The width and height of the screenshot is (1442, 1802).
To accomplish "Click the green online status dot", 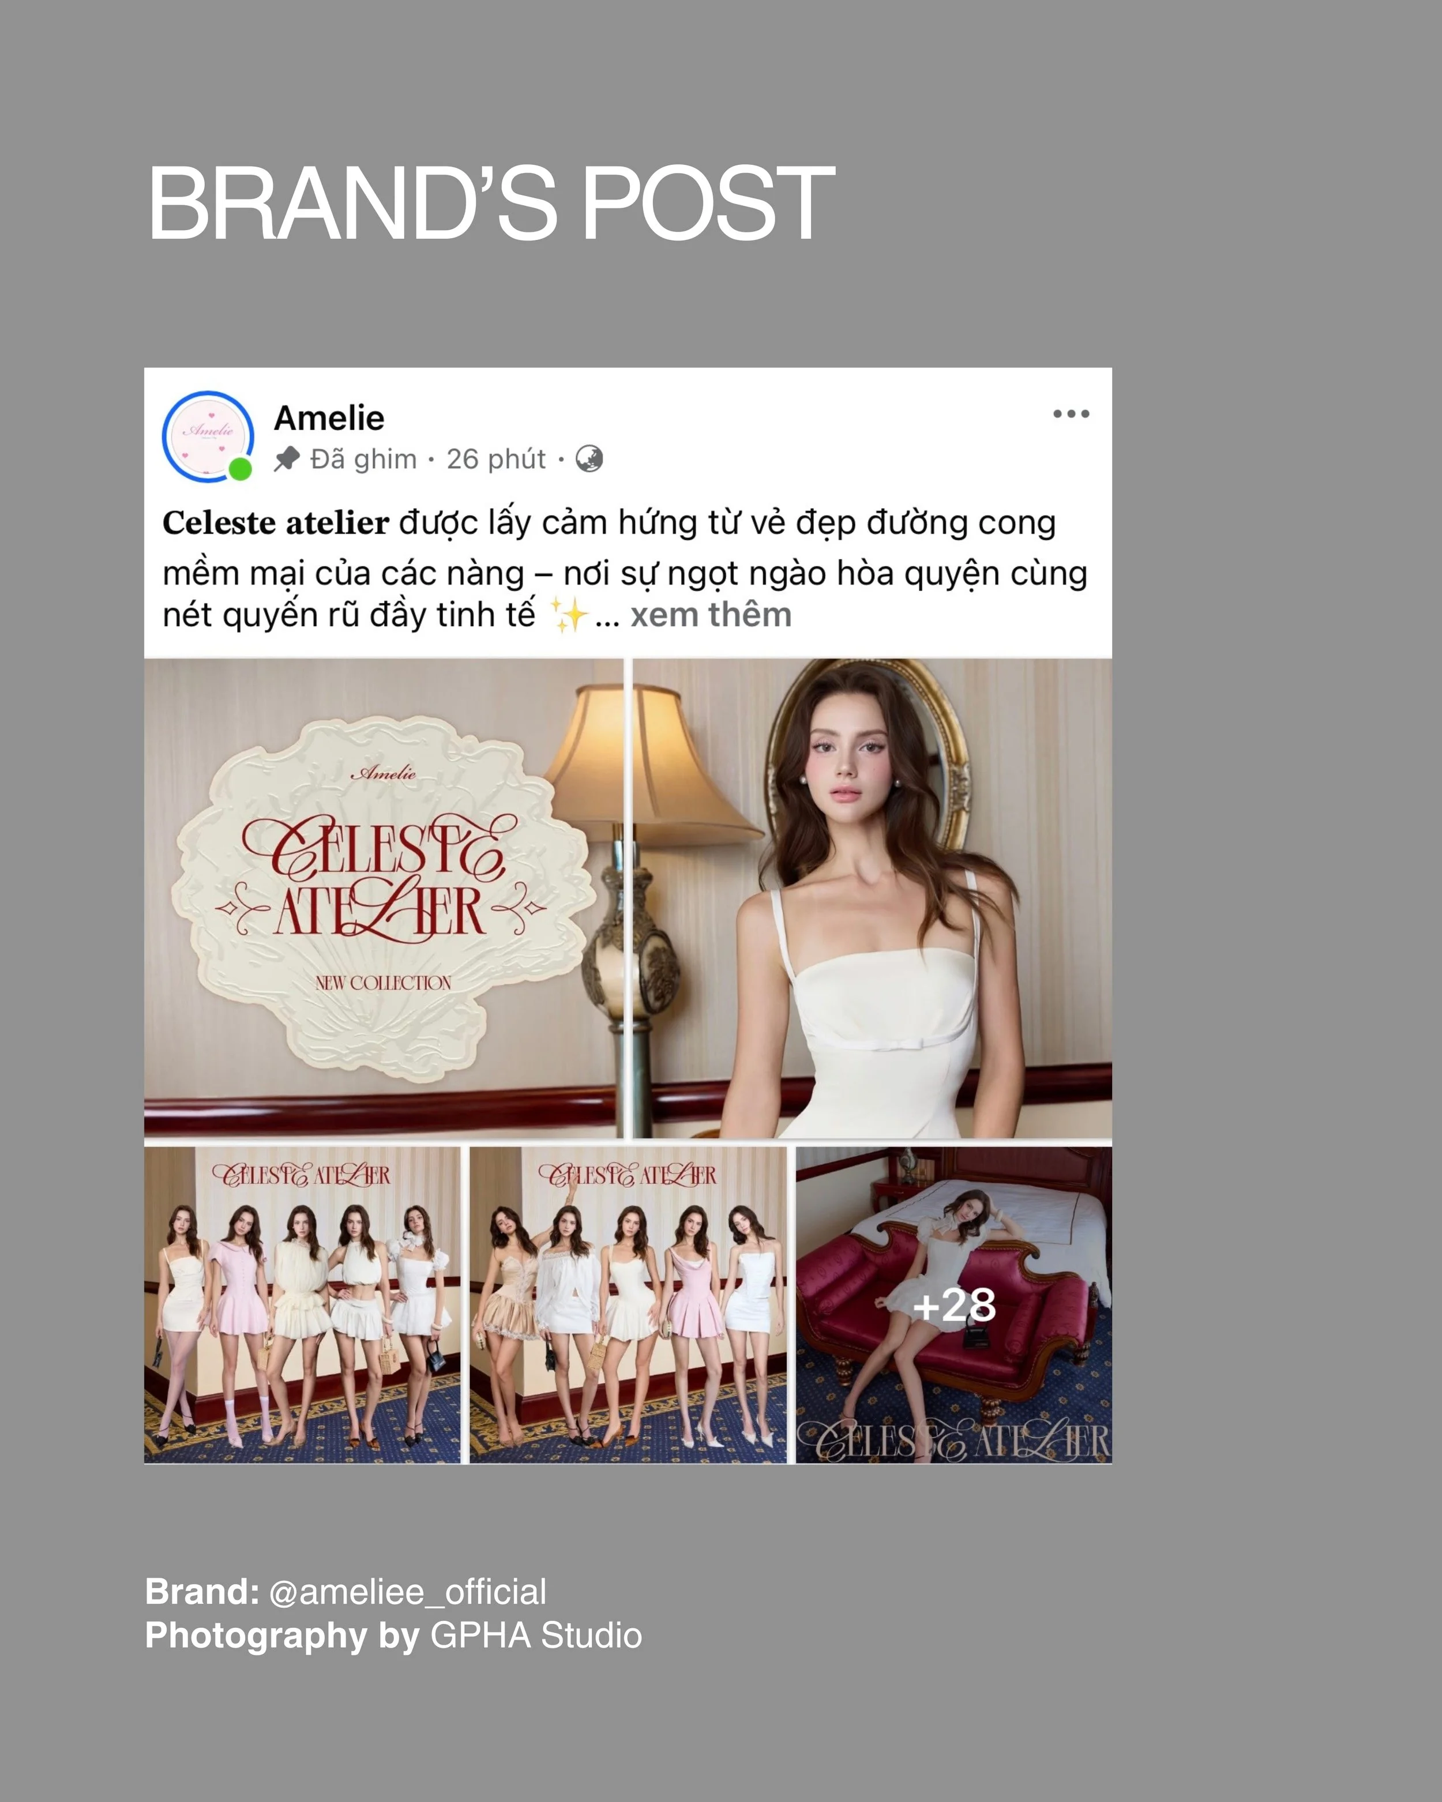I will click(x=240, y=469).
